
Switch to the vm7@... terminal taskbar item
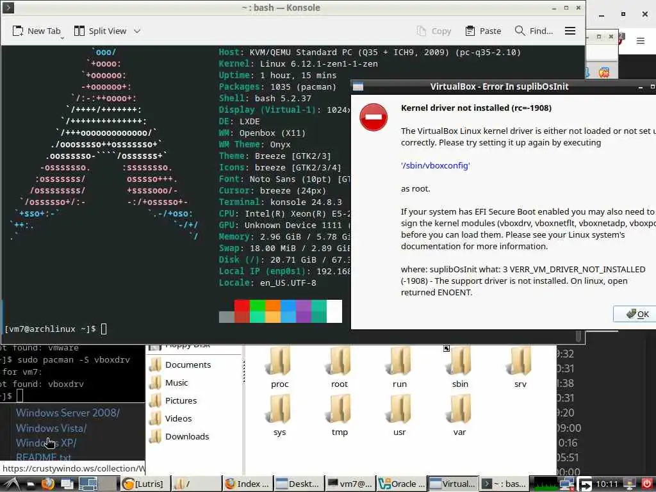pos(350,484)
